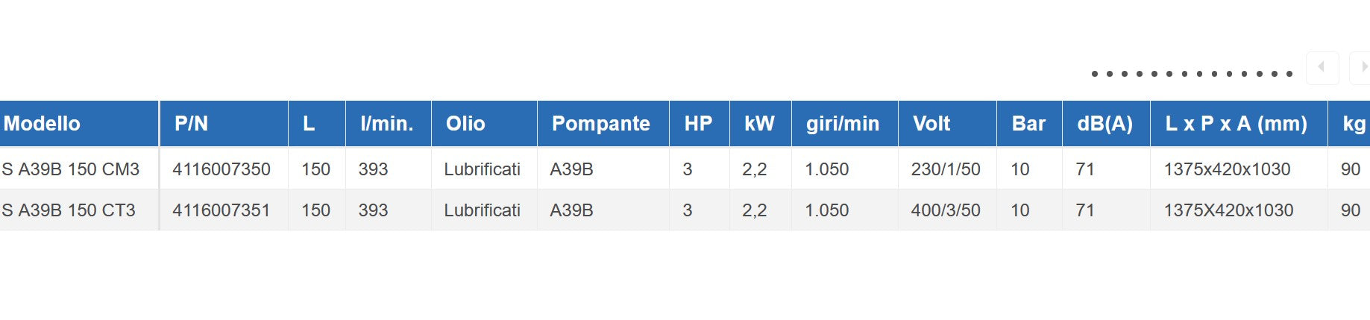Select the first pagination dot
The height and width of the screenshot is (320, 1370).
pos(1094,74)
